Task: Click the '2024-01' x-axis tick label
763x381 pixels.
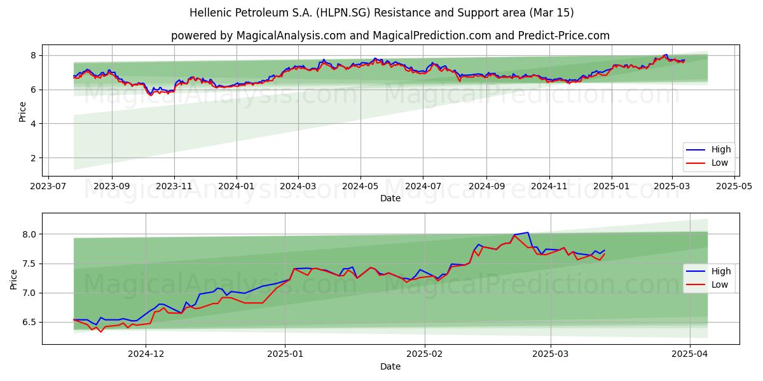Action: 237,187
